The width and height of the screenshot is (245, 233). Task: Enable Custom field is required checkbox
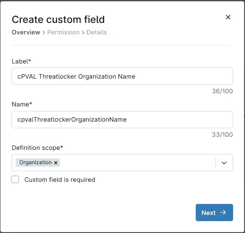(15, 179)
